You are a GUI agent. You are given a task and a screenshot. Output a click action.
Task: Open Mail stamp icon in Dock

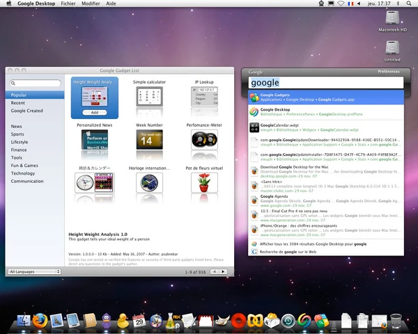point(56,320)
